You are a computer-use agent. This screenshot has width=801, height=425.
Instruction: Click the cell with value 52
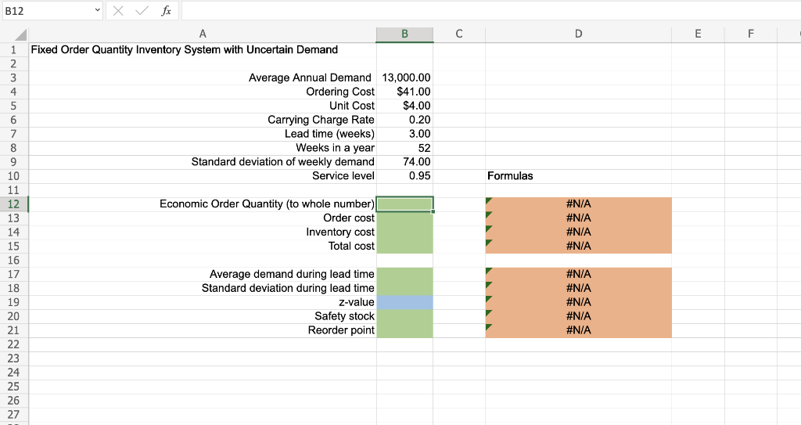tap(404, 148)
